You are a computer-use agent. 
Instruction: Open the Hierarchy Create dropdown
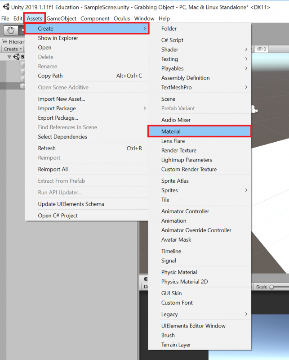tap(13, 49)
